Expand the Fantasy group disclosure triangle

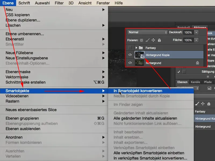[x=136, y=48]
